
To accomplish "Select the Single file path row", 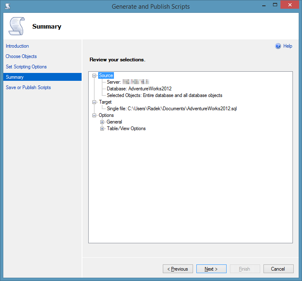I will point(172,109).
